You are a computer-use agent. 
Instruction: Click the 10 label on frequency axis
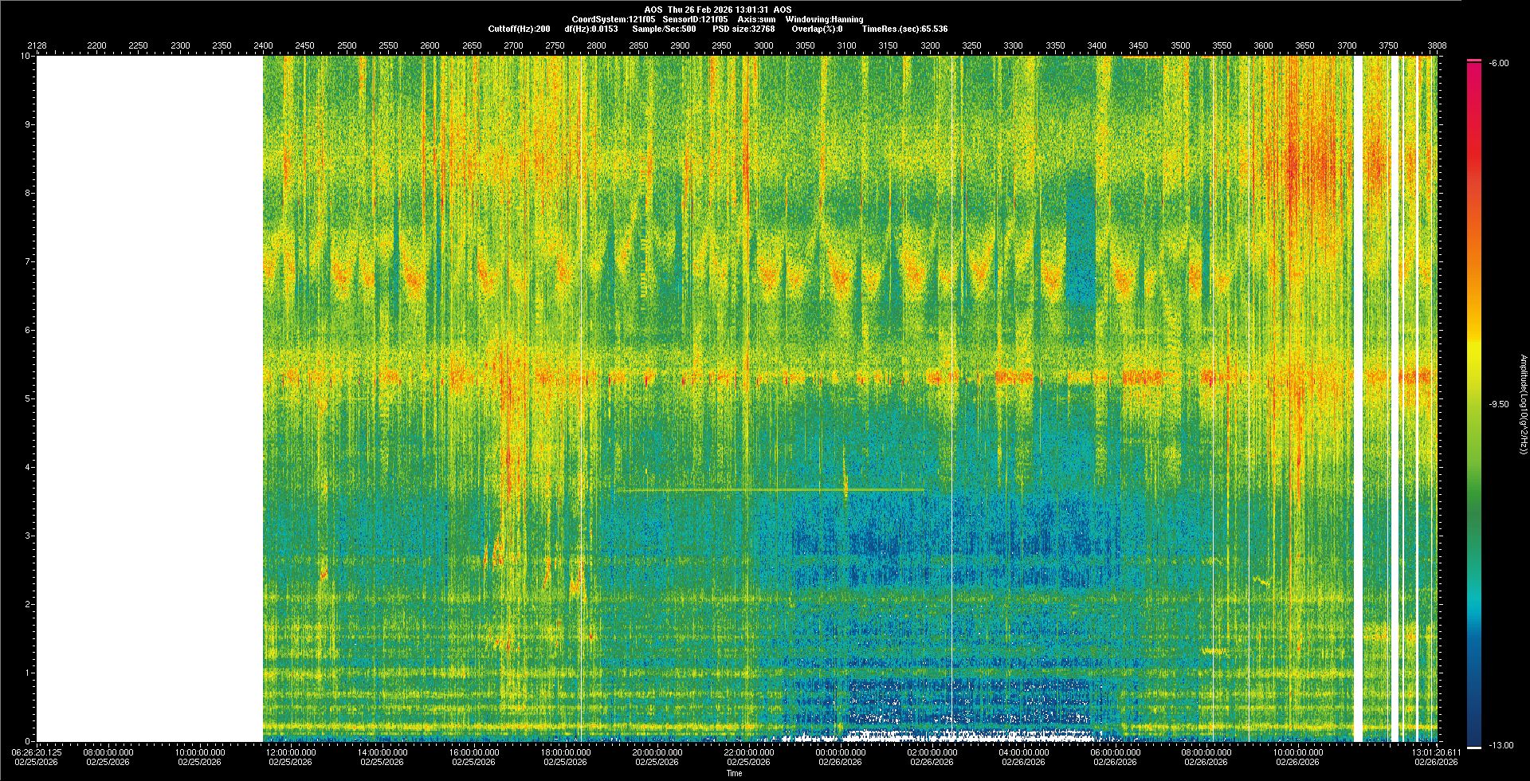[x=25, y=56]
